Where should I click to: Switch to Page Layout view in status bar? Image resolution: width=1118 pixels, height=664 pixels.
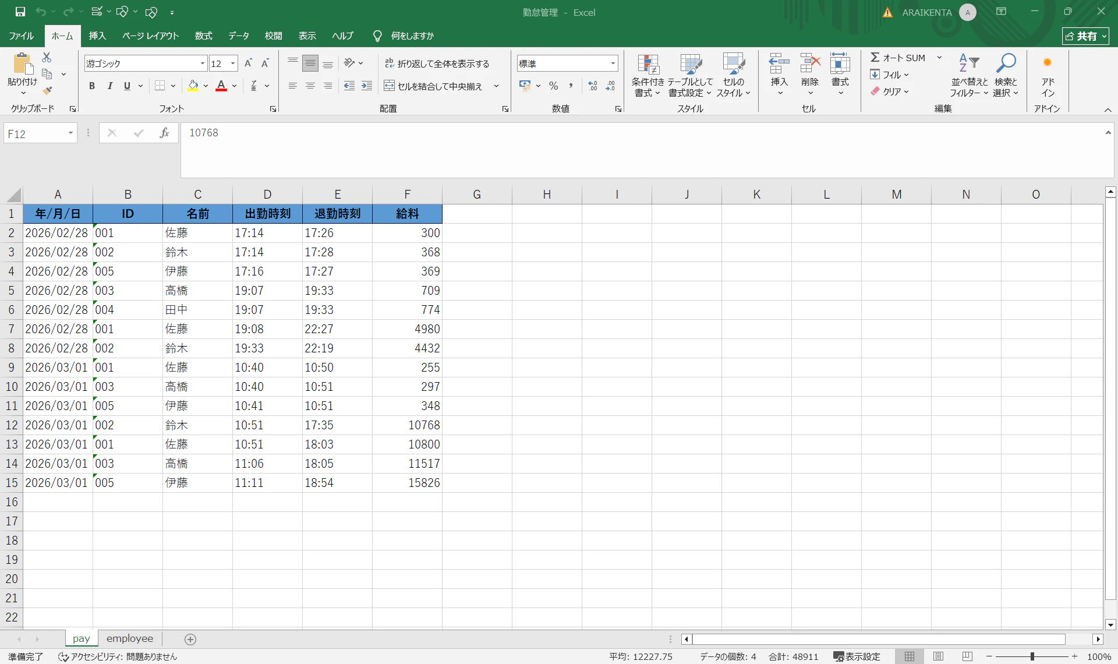[x=938, y=656]
